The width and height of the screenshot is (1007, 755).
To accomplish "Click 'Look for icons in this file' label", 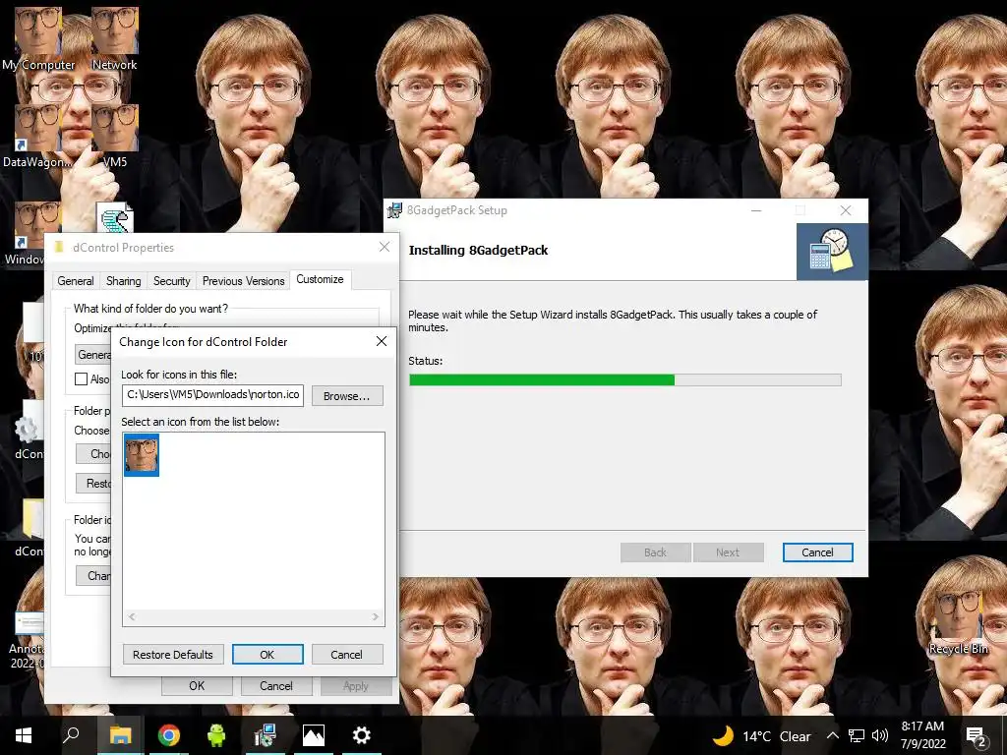I will coord(179,375).
